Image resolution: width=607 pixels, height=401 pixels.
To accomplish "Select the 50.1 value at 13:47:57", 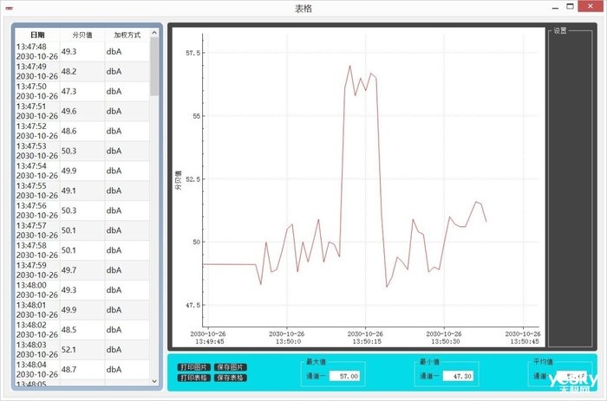I will 82,230.
